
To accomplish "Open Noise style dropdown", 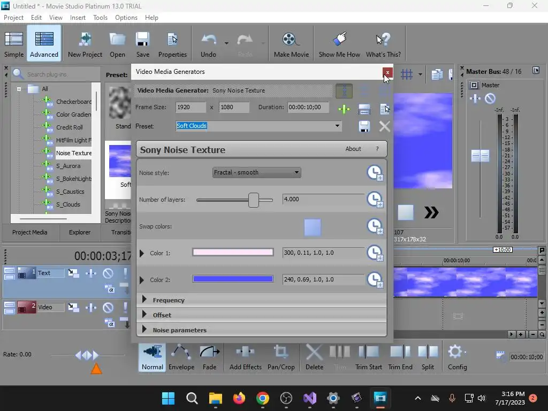I will 256,172.
